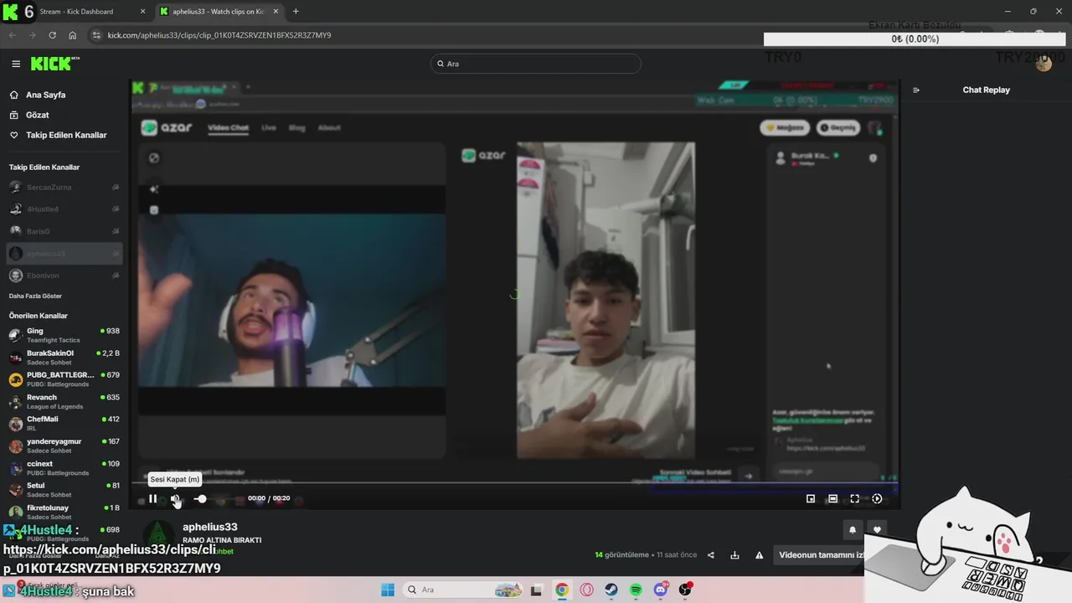
Task: Open Windows Start menu
Action: [x=388, y=590]
